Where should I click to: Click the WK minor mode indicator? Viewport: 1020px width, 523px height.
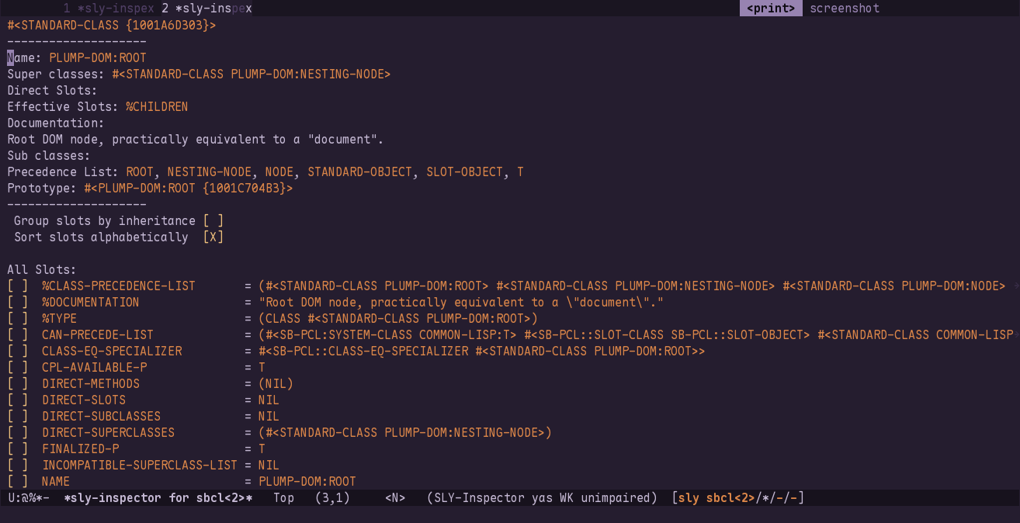coord(567,497)
